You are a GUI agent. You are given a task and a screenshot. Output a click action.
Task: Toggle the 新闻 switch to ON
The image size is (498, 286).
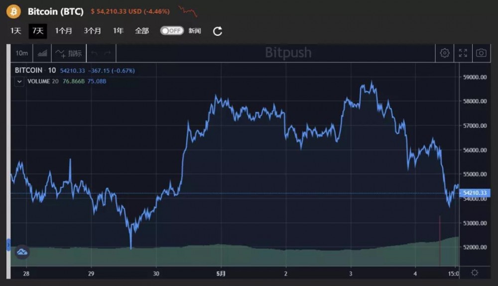click(x=171, y=30)
